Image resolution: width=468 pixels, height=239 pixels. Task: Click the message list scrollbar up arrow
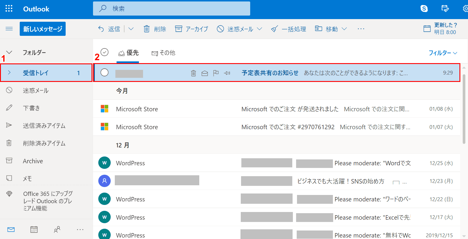click(x=464, y=68)
